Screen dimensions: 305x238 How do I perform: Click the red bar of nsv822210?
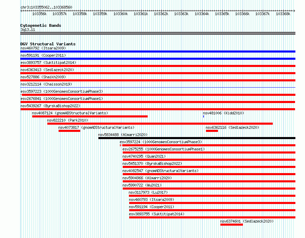pyautogui.click(x=160, y=124)
